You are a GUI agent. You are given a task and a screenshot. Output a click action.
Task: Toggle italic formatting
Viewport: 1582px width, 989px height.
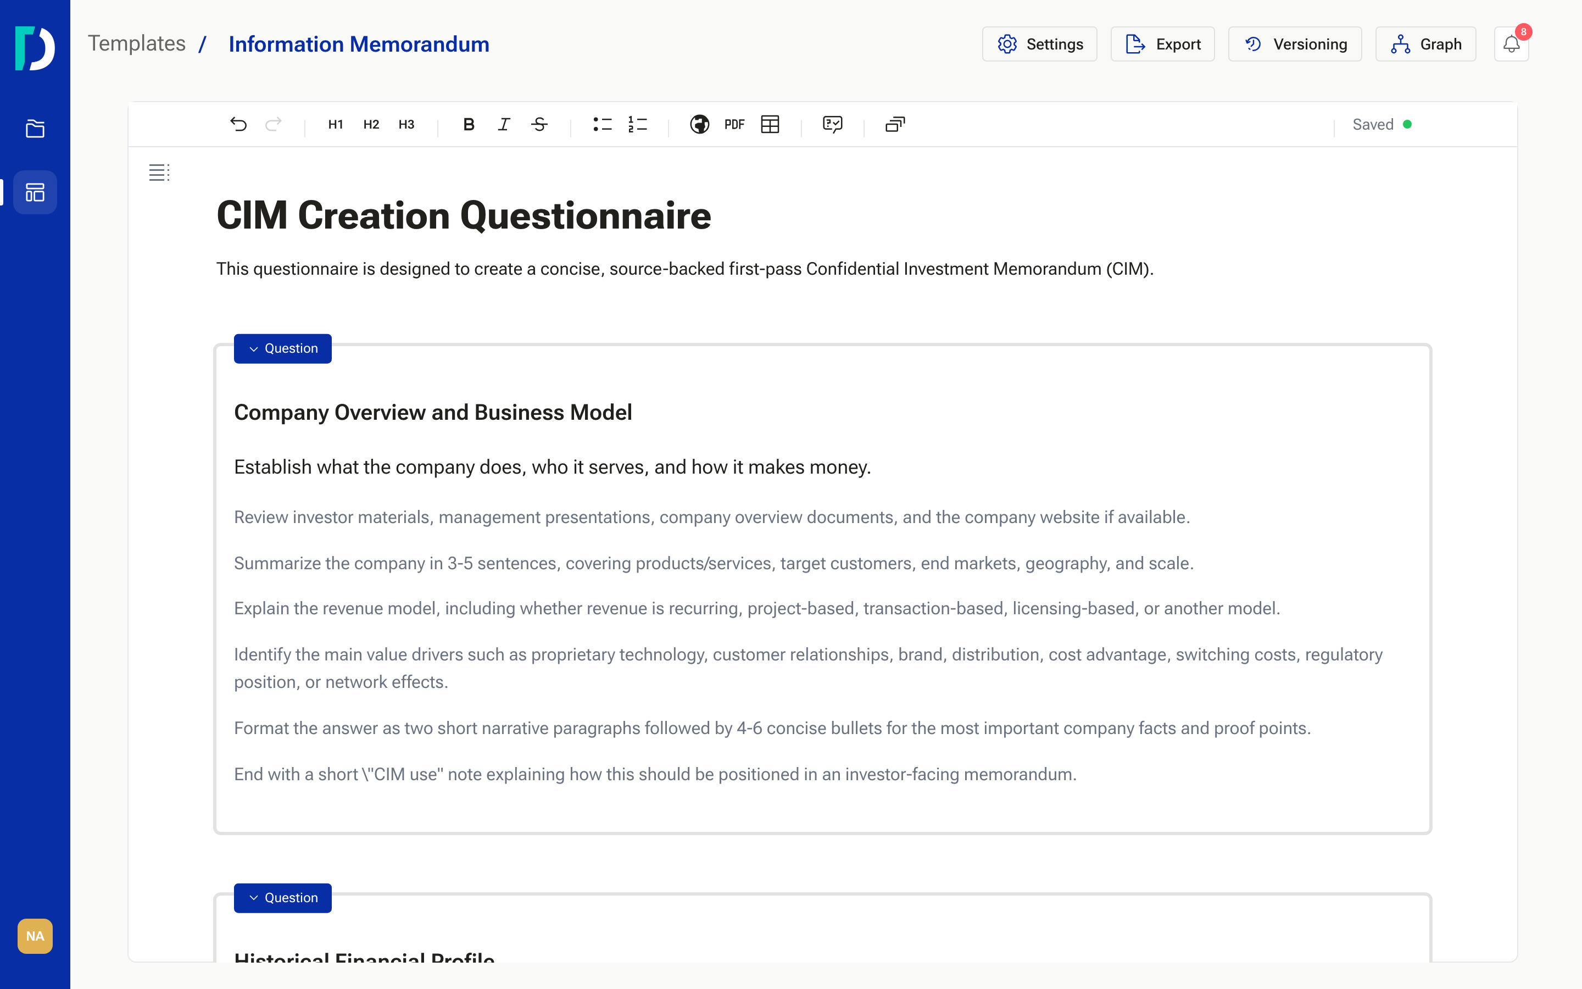504,124
